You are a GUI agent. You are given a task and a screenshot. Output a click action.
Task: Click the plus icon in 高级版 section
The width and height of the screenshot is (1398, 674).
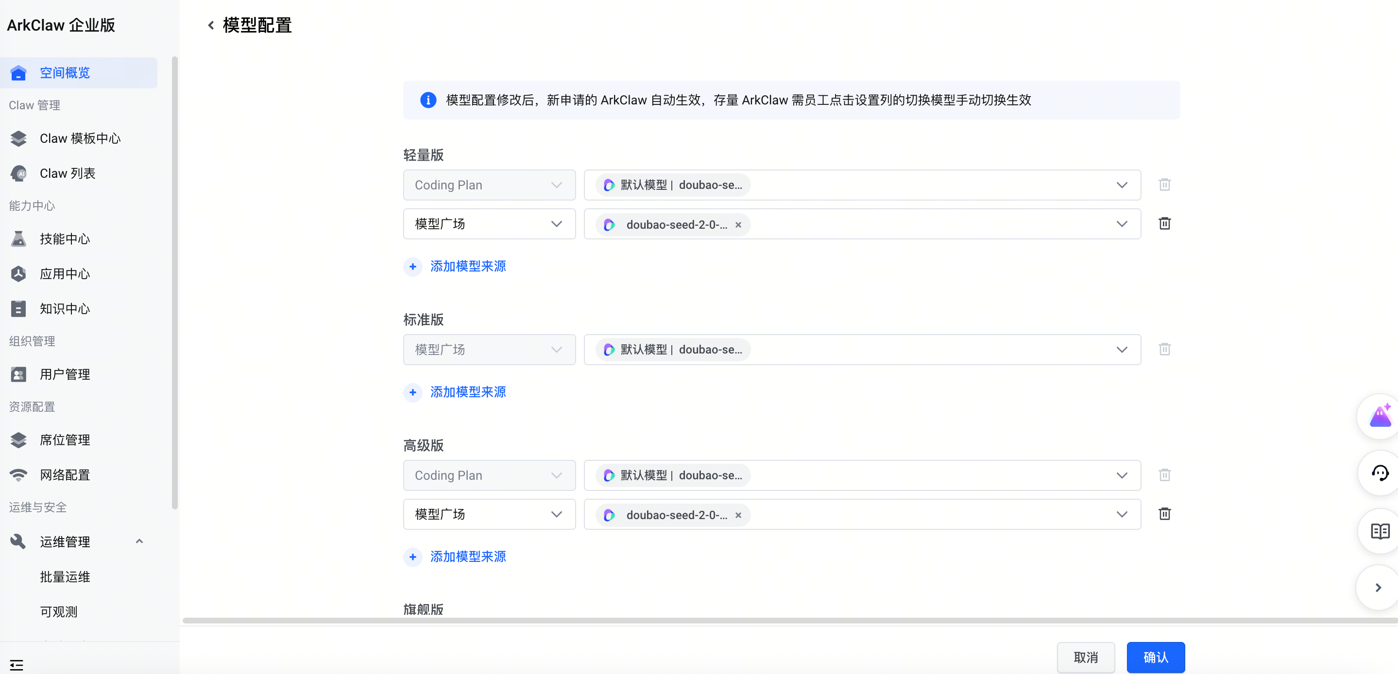click(412, 557)
